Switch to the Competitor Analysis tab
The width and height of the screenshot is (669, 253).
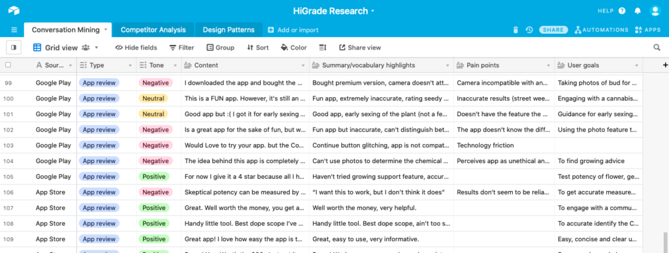click(x=153, y=30)
